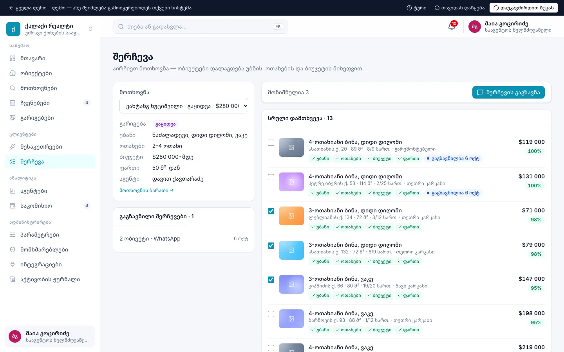Click დაუკავშირდით ზუკას button

(x=523, y=8)
